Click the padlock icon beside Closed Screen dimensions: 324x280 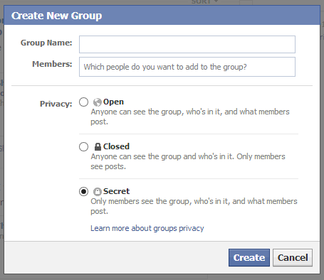98,146
